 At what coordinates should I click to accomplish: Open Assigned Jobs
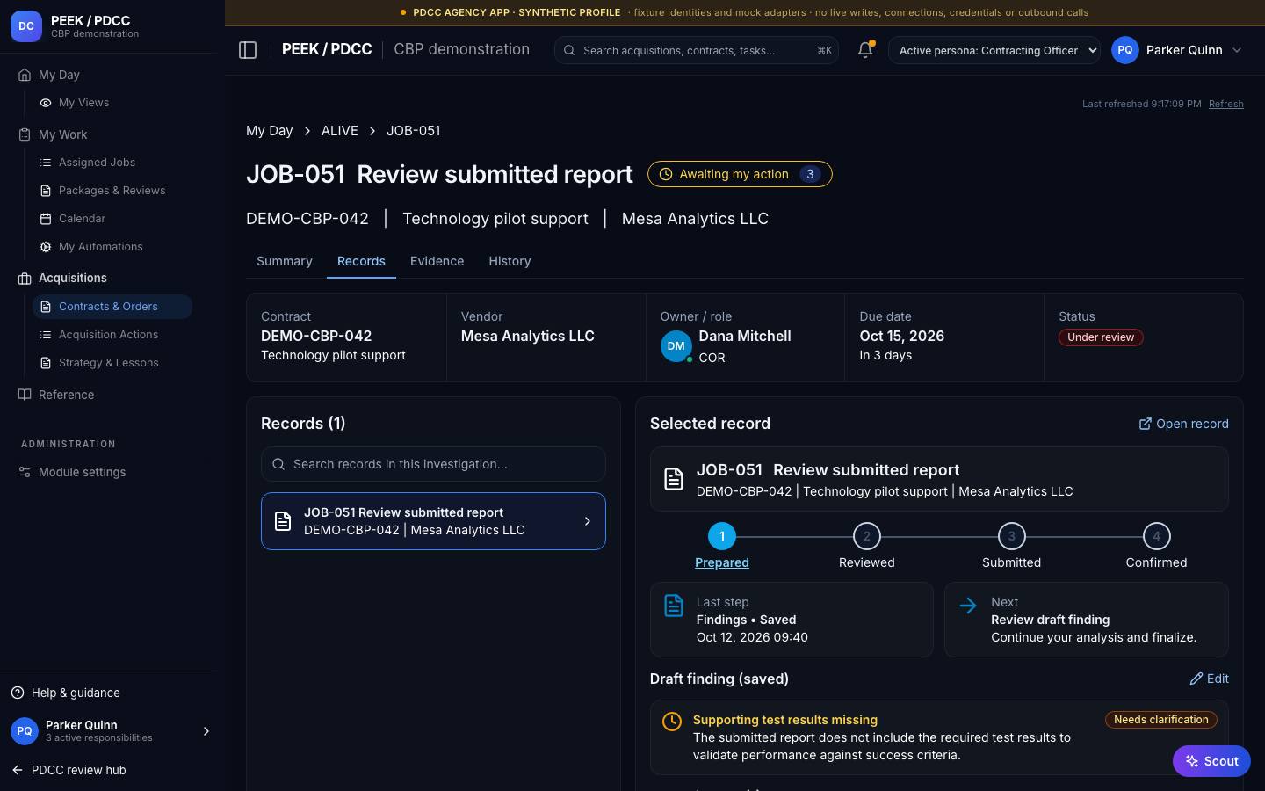(97, 163)
